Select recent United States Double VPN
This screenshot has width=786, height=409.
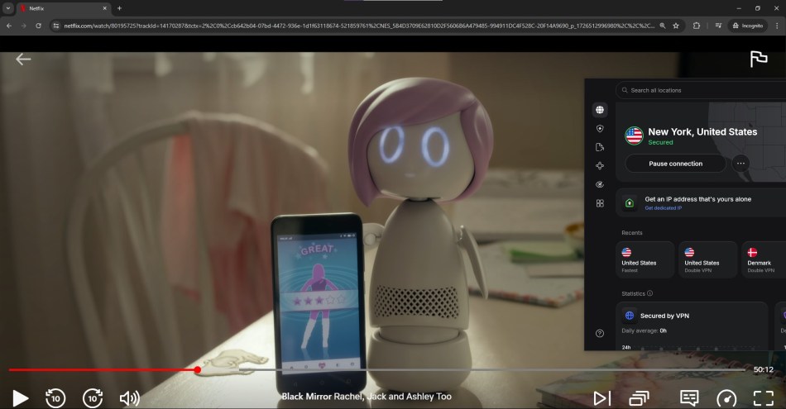(x=707, y=259)
